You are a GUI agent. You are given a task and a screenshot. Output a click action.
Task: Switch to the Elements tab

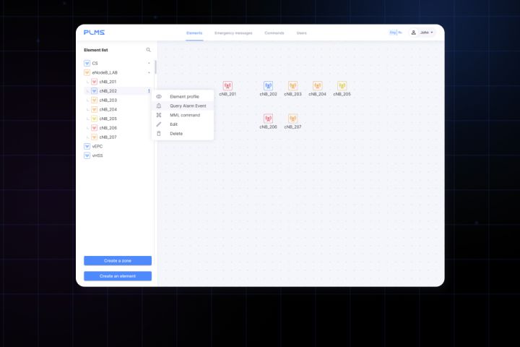tap(194, 33)
